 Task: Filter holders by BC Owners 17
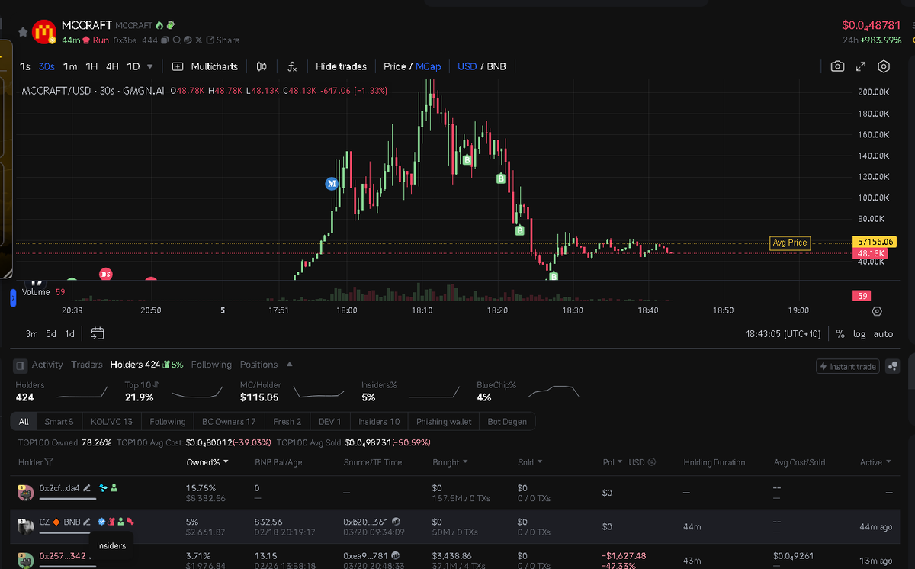pyautogui.click(x=229, y=421)
